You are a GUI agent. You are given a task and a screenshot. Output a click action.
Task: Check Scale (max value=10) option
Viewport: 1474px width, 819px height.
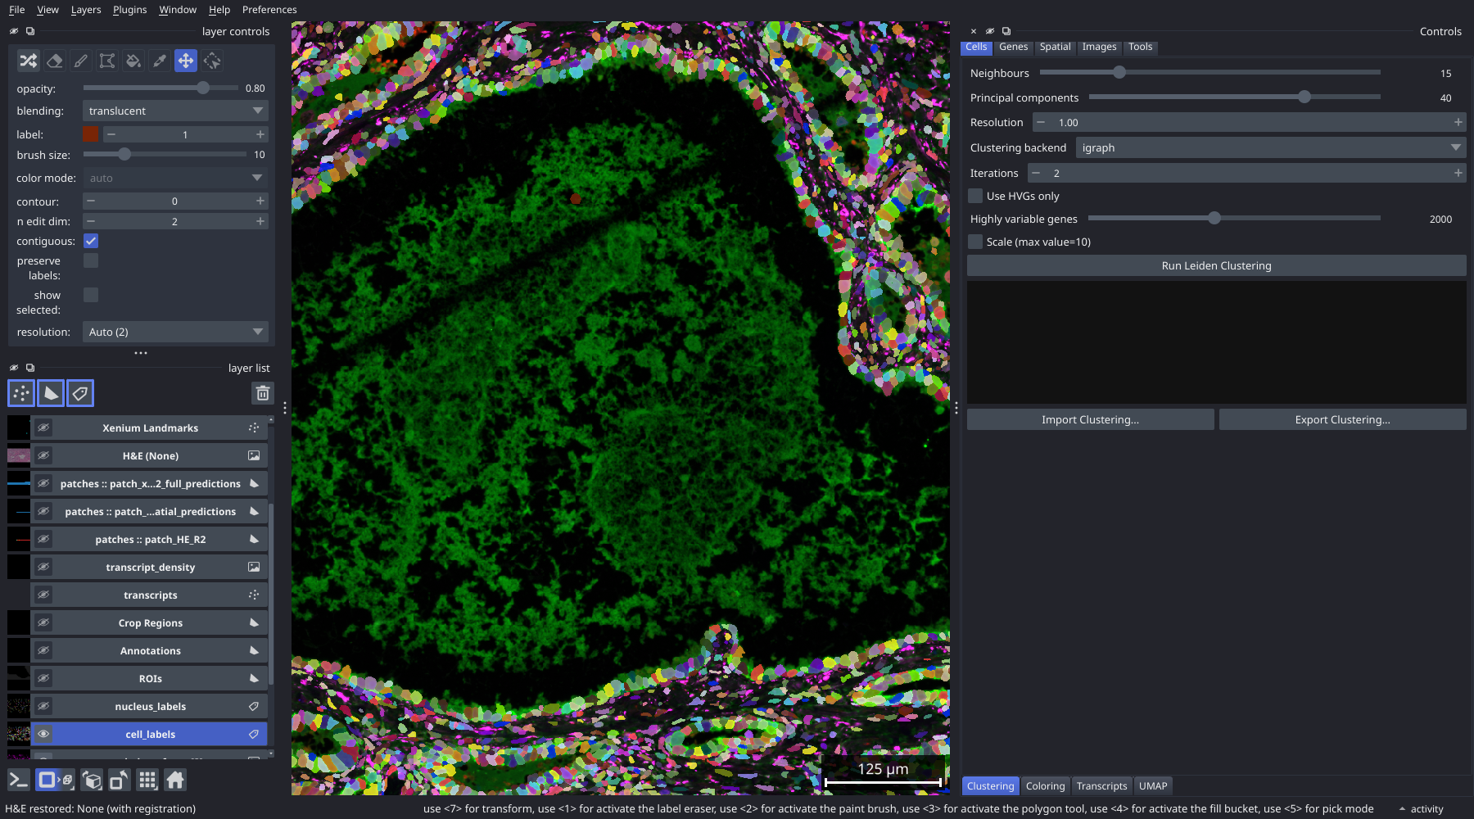(x=975, y=242)
